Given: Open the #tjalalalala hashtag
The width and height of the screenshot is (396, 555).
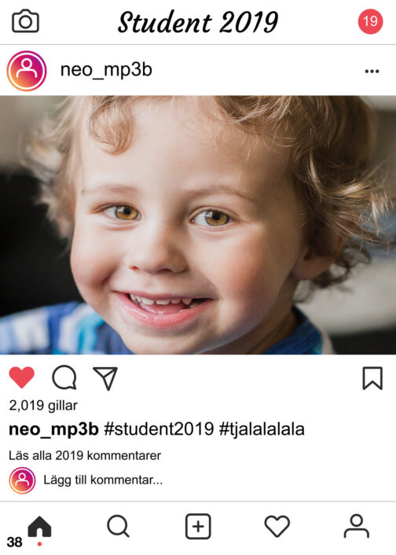Looking at the screenshot, I should tap(262, 429).
